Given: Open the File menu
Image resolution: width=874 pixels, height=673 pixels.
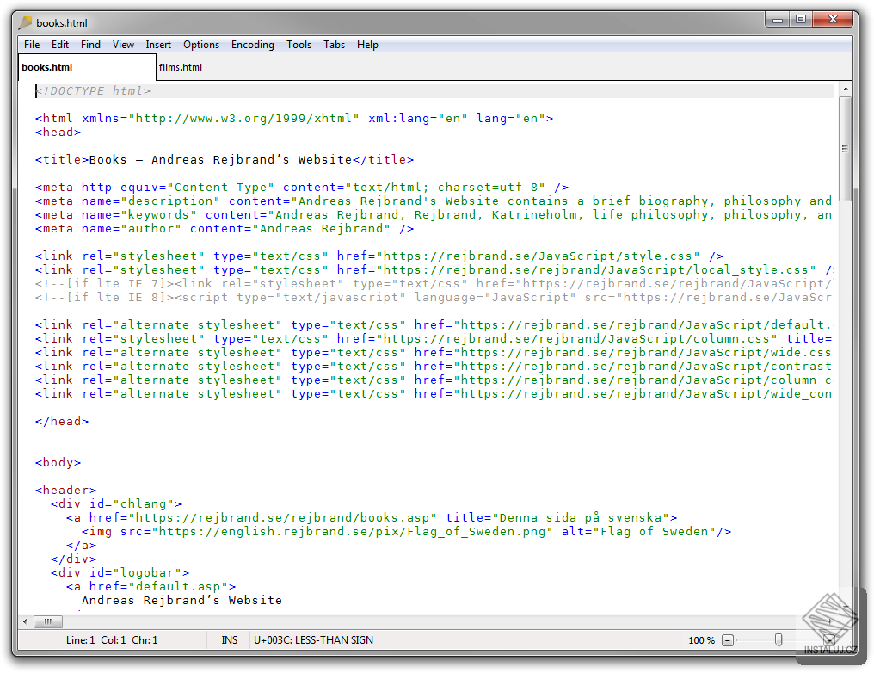Looking at the screenshot, I should [x=31, y=44].
